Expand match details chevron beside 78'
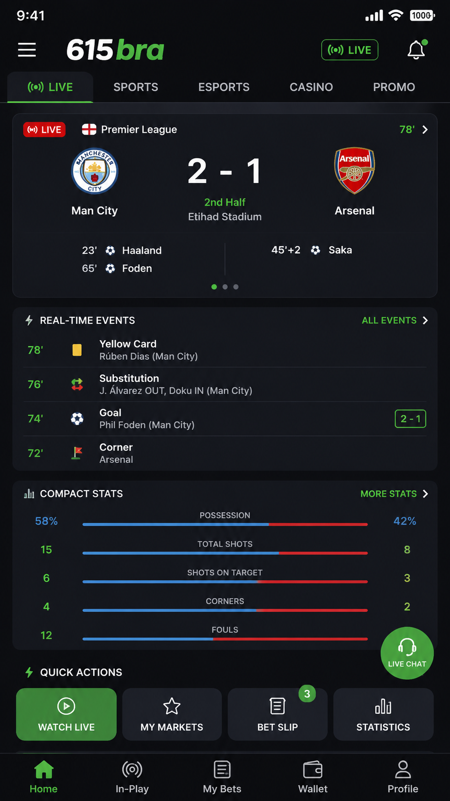 coord(425,129)
